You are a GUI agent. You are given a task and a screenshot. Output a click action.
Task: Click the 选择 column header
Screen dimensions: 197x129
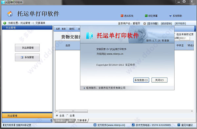[x=68, y=45]
